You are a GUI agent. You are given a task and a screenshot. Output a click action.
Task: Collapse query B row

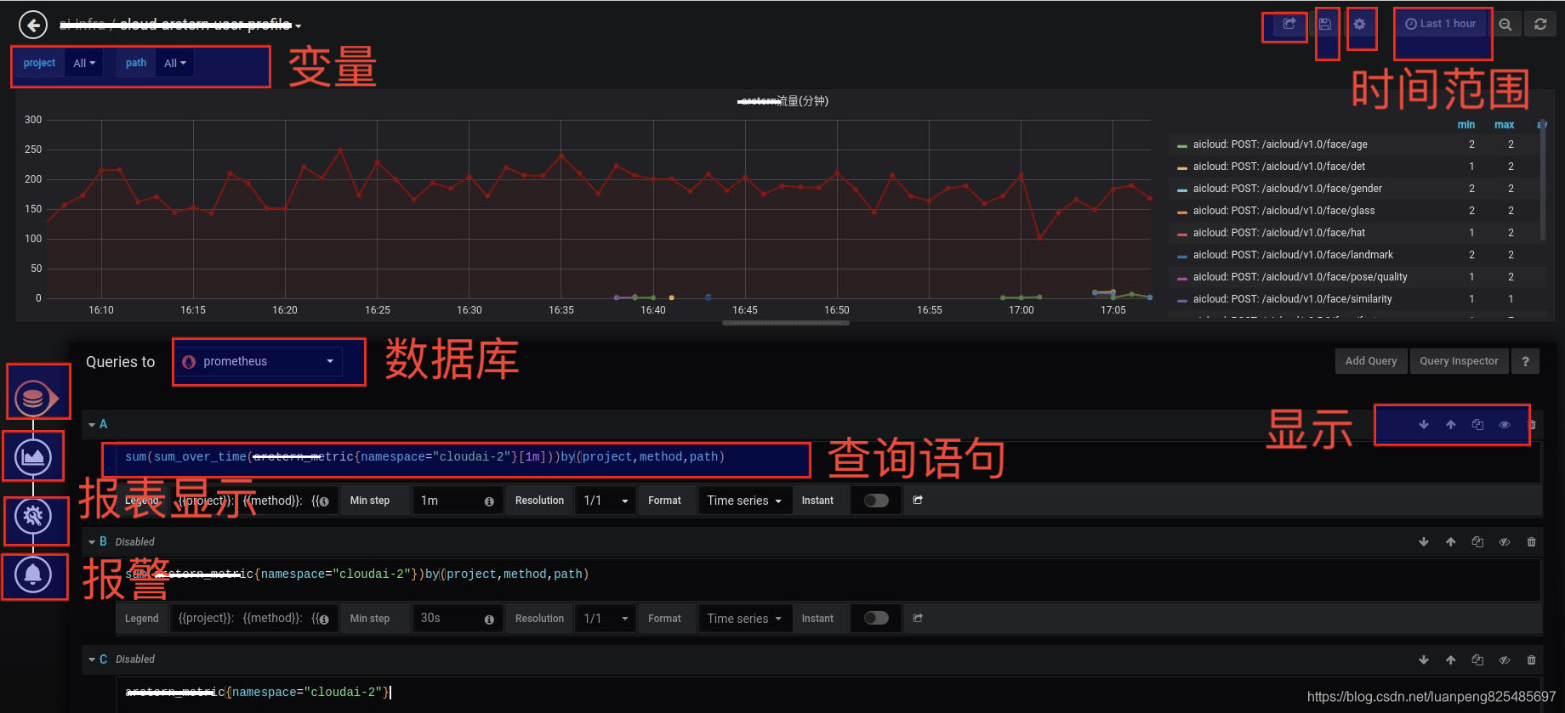pos(92,541)
